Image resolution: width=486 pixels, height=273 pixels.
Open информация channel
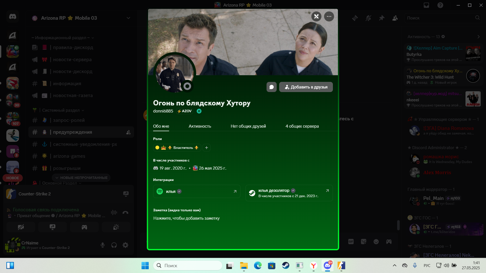pyautogui.click(x=81, y=83)
